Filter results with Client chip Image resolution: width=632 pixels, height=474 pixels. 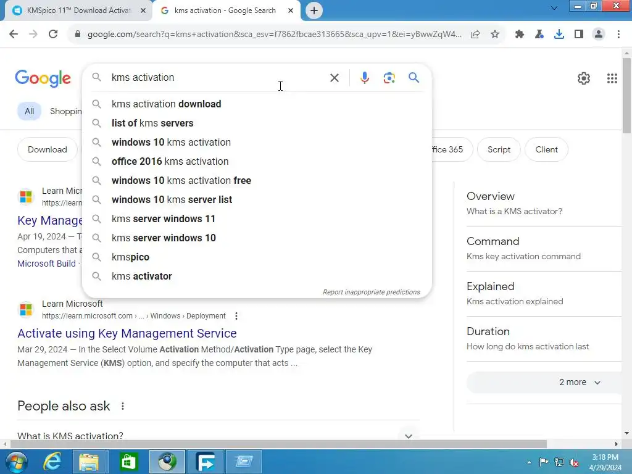pos(547,149)
